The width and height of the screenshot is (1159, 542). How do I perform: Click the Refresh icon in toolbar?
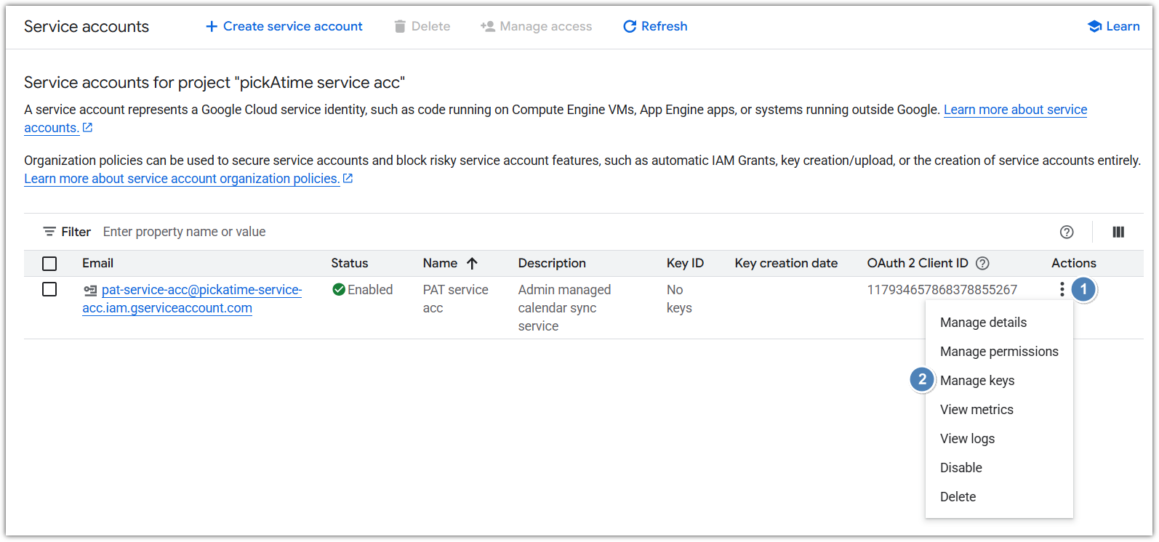click(630, 27)
